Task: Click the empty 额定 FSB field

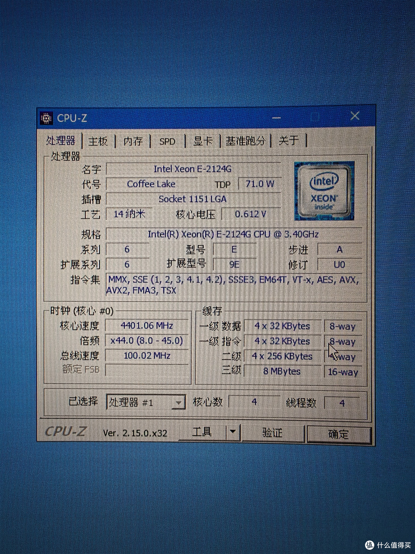Action: point(147,370)
